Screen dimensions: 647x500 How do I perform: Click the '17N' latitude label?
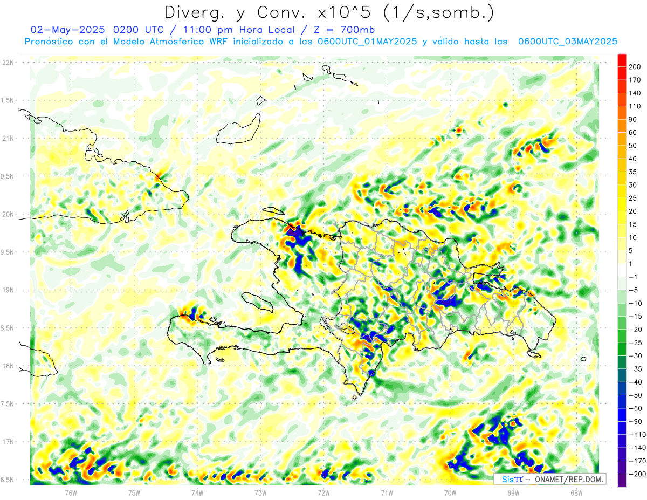point(8,442)
